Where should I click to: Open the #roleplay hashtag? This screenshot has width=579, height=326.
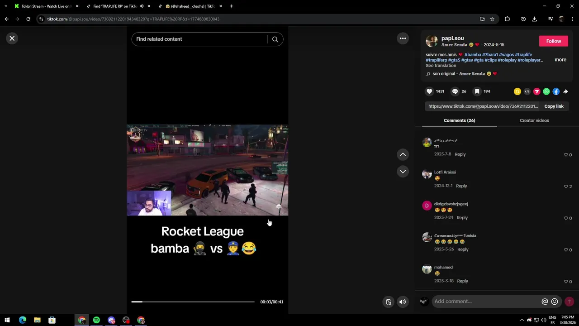[x=507, y=60]
